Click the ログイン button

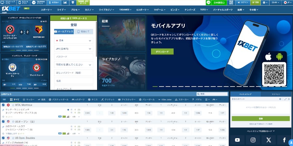(242, 3)
